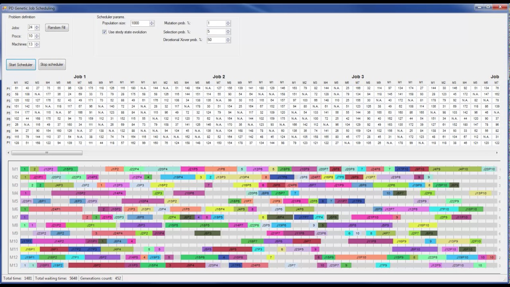Select the J4P10 block on row M1
Screen dimensions: 510x287
click(x=463, y=169)
